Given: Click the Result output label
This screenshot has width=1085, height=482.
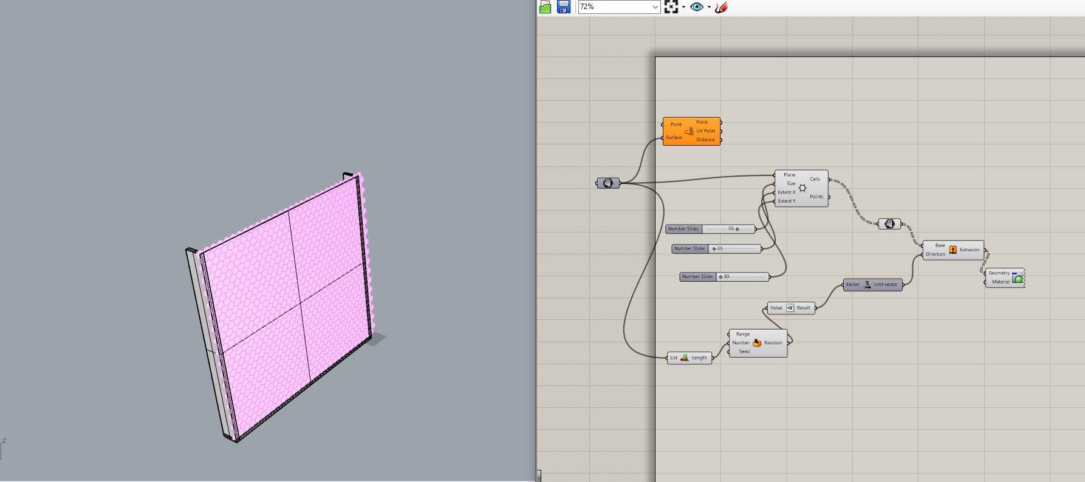Looking at the screenshot, I should point(804,308).
